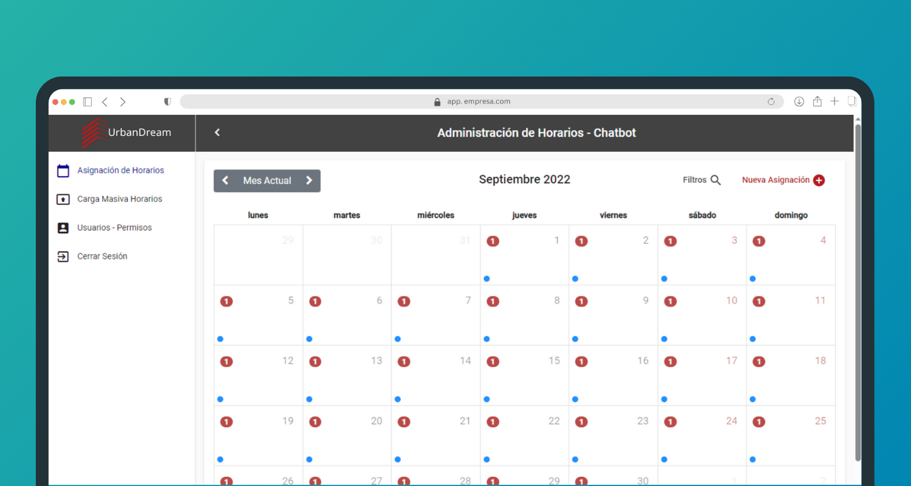Click the red badge on September 15

(493, 361)
